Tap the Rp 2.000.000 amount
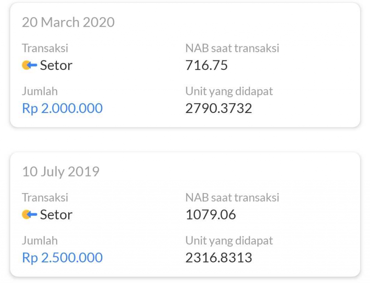This screenshot has height=283, width=370. click(x=62, y=108)
